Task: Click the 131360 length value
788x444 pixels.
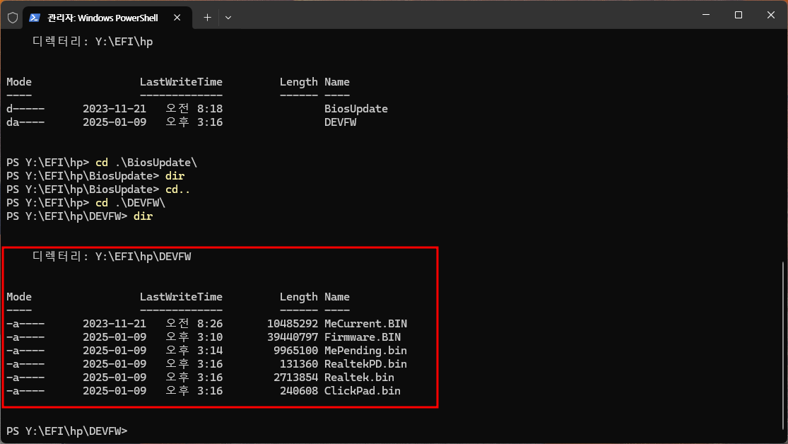Action: pyautogui.click(x=298, y=364)
